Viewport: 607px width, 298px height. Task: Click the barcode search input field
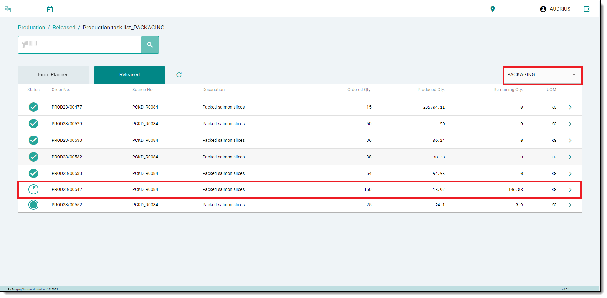[84, 45]
